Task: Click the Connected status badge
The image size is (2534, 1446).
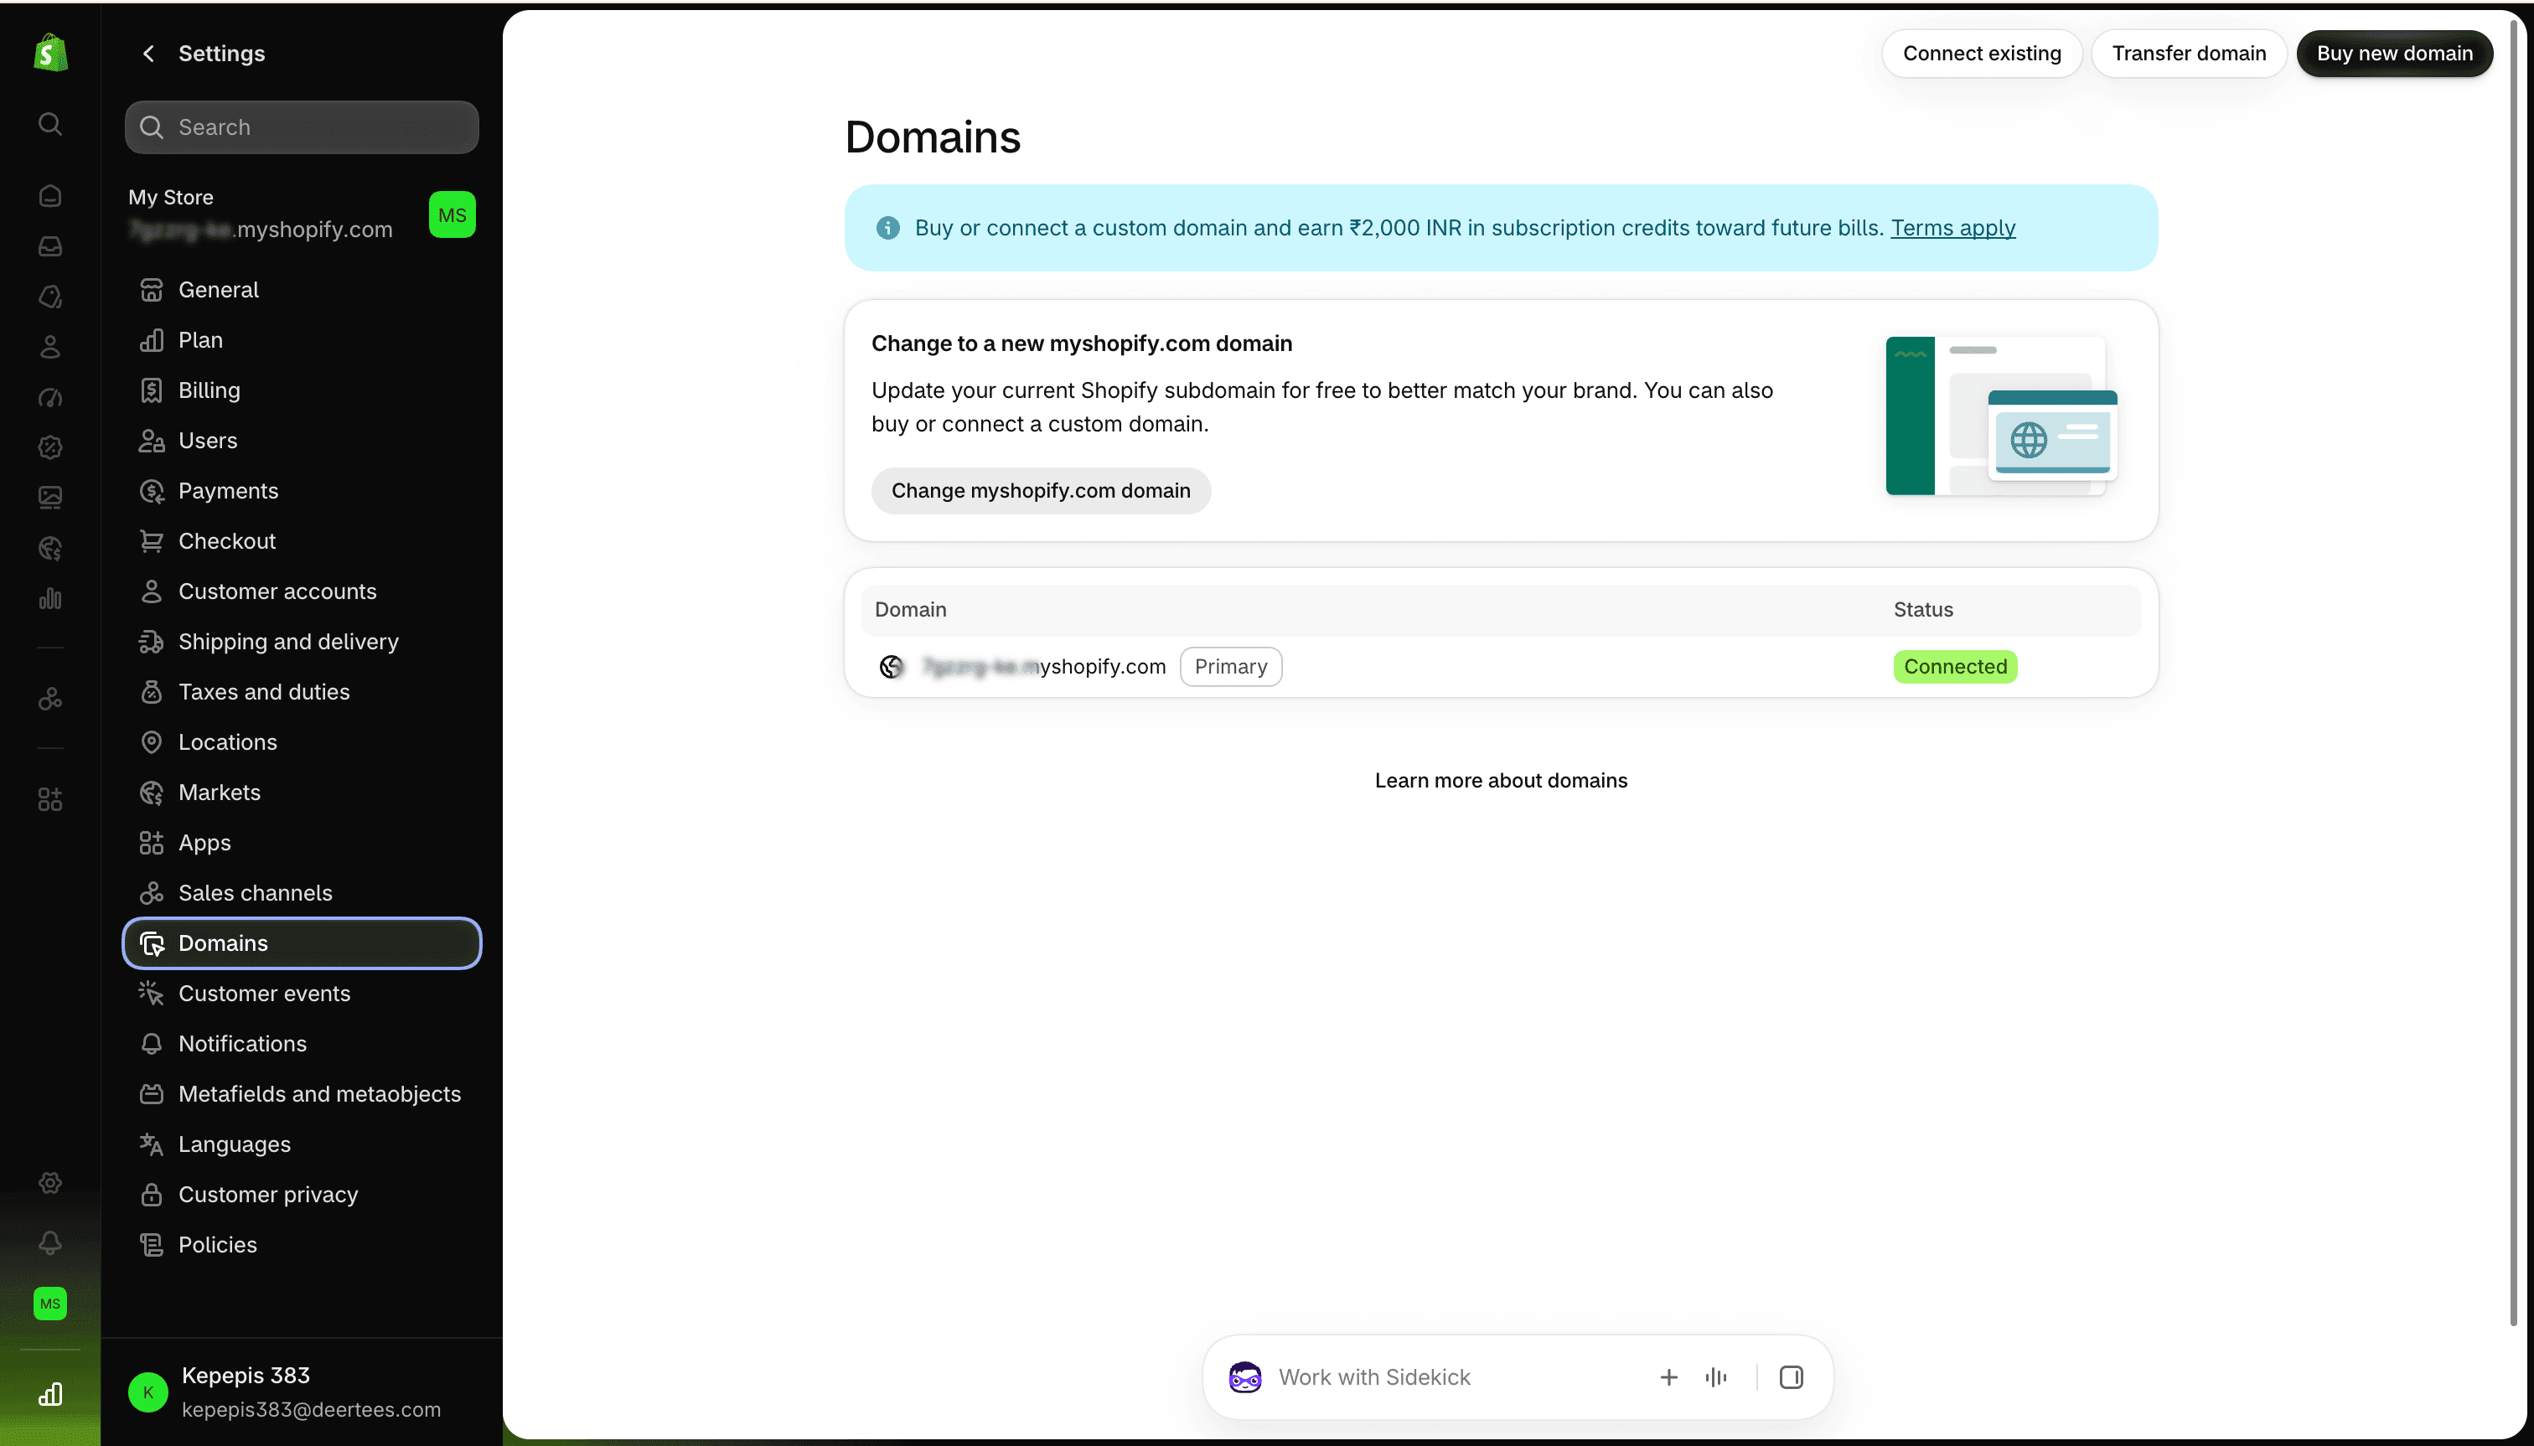Action: 1955,666
